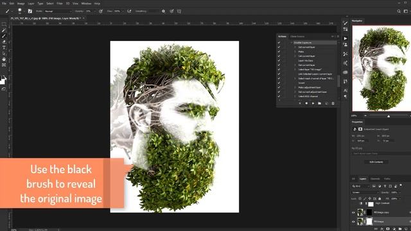This screenshot has width=411, height=231.
Task: Open the Image menu
Action: tap(21, 4)
